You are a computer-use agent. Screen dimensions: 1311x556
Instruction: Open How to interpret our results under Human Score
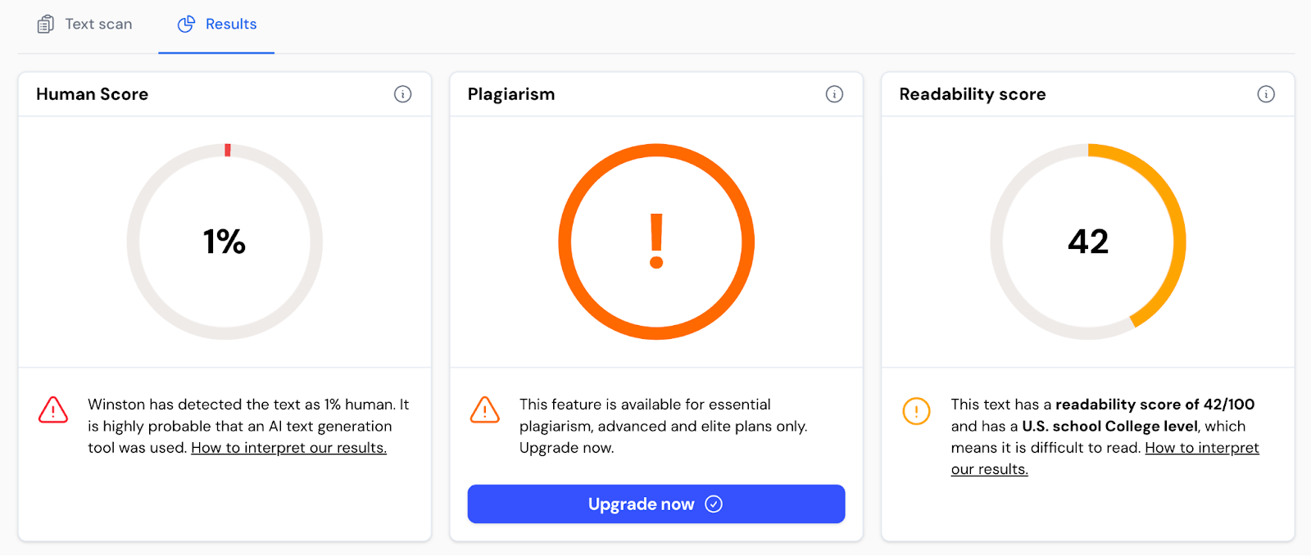coord(288,448)
